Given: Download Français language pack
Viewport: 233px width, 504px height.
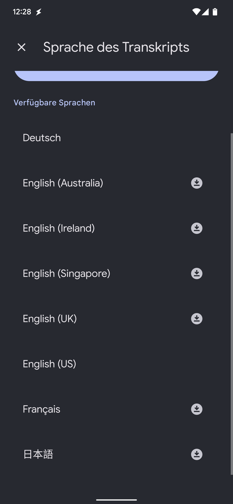Looking at the screenshot, I should 197,409.
